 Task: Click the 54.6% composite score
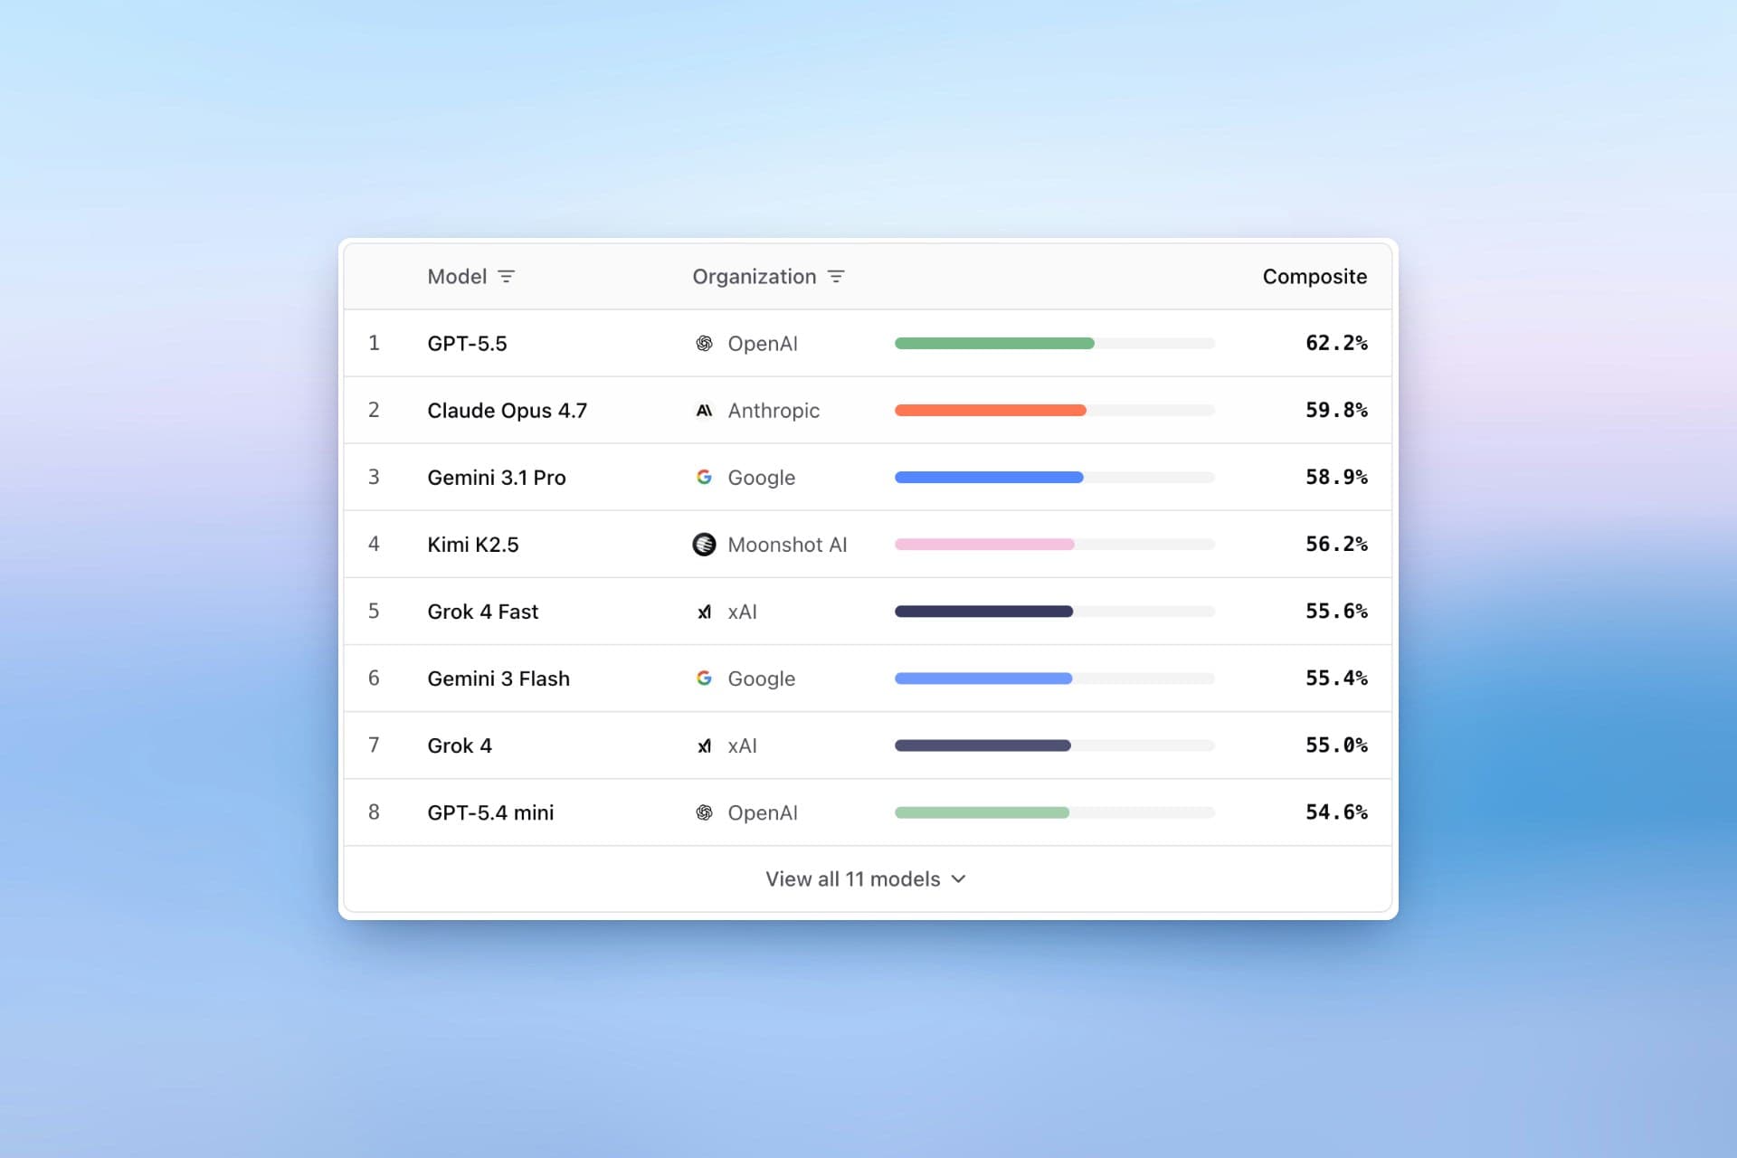[1336, 812]
